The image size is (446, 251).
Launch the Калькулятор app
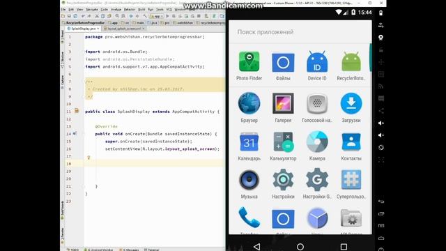[x=283, y=146]
